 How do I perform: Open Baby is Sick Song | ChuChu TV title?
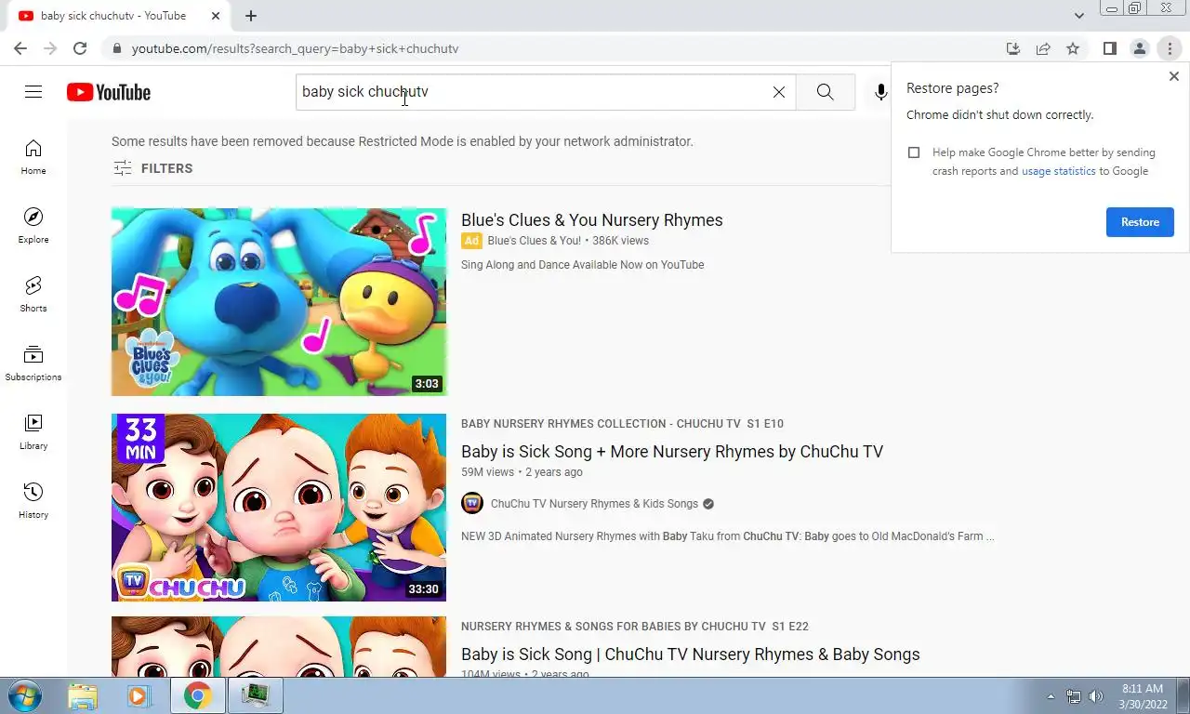[691, 654]
